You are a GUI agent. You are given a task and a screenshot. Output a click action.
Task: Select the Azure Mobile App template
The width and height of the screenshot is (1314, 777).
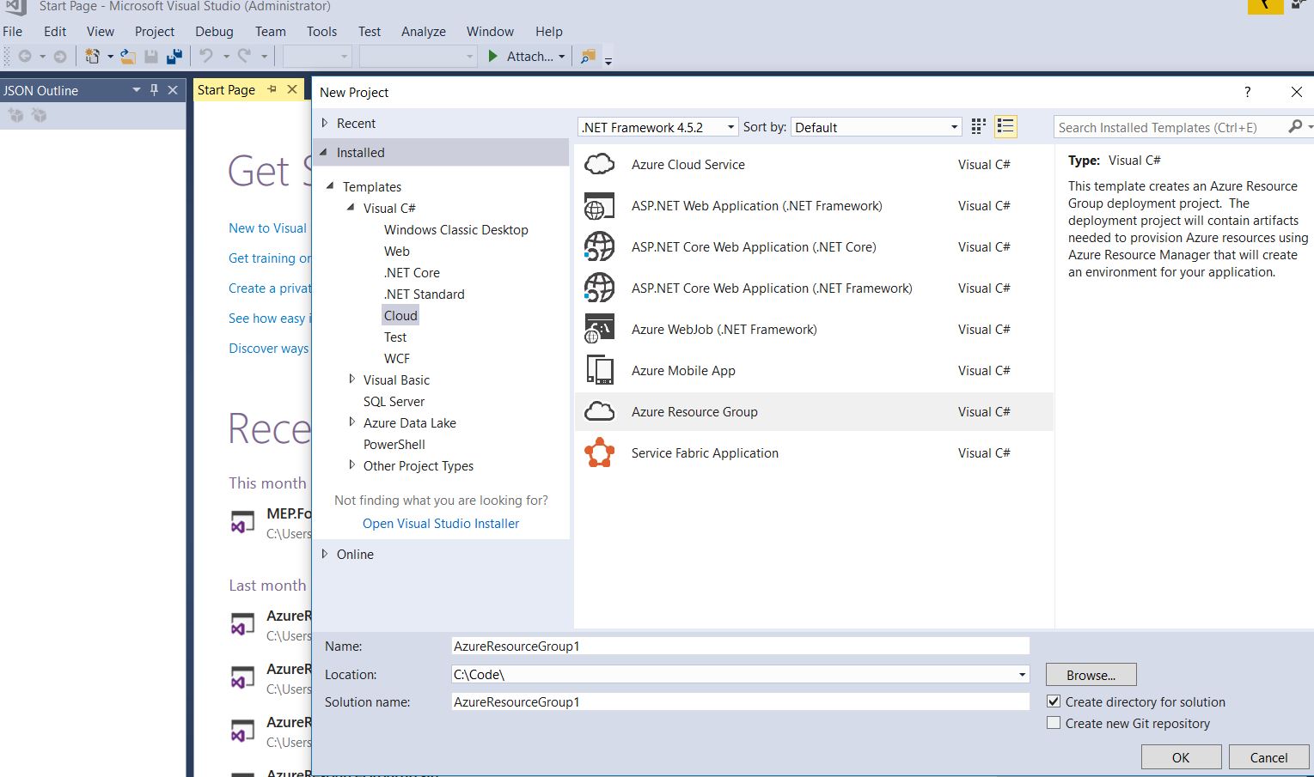(814, 371)
